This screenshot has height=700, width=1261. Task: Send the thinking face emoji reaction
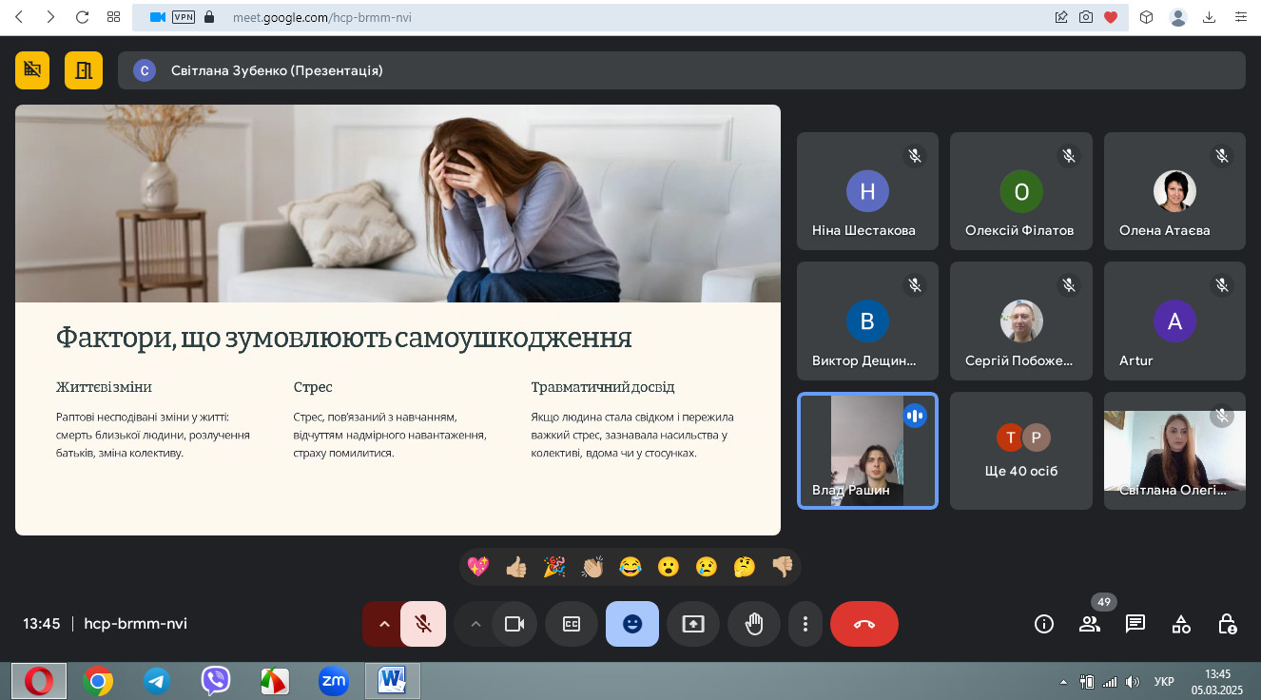[745, 567]
